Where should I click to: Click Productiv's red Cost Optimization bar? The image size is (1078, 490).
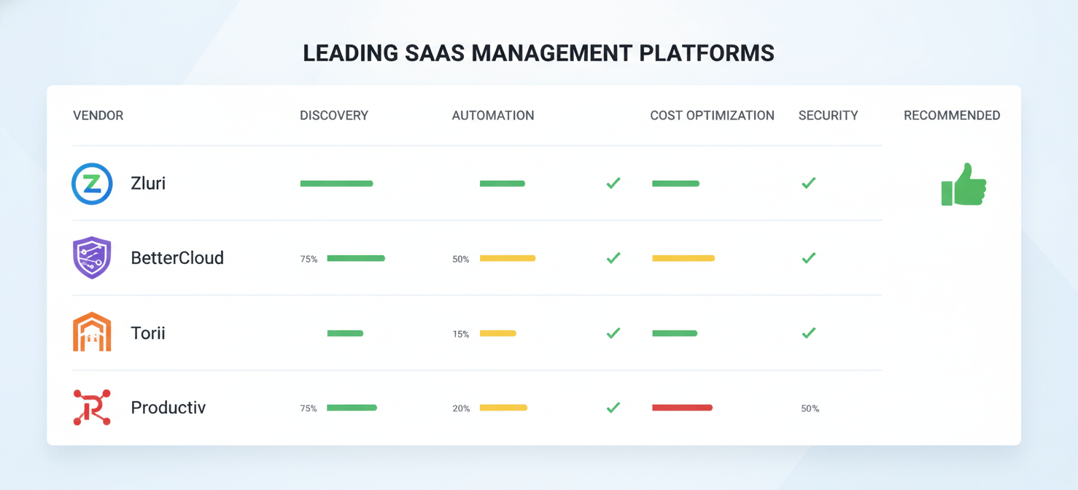tap(682, 408)
